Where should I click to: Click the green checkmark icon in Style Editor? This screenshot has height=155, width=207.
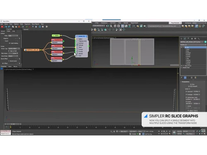click(x=26, y=27)
